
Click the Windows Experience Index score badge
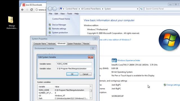(114, 60)
